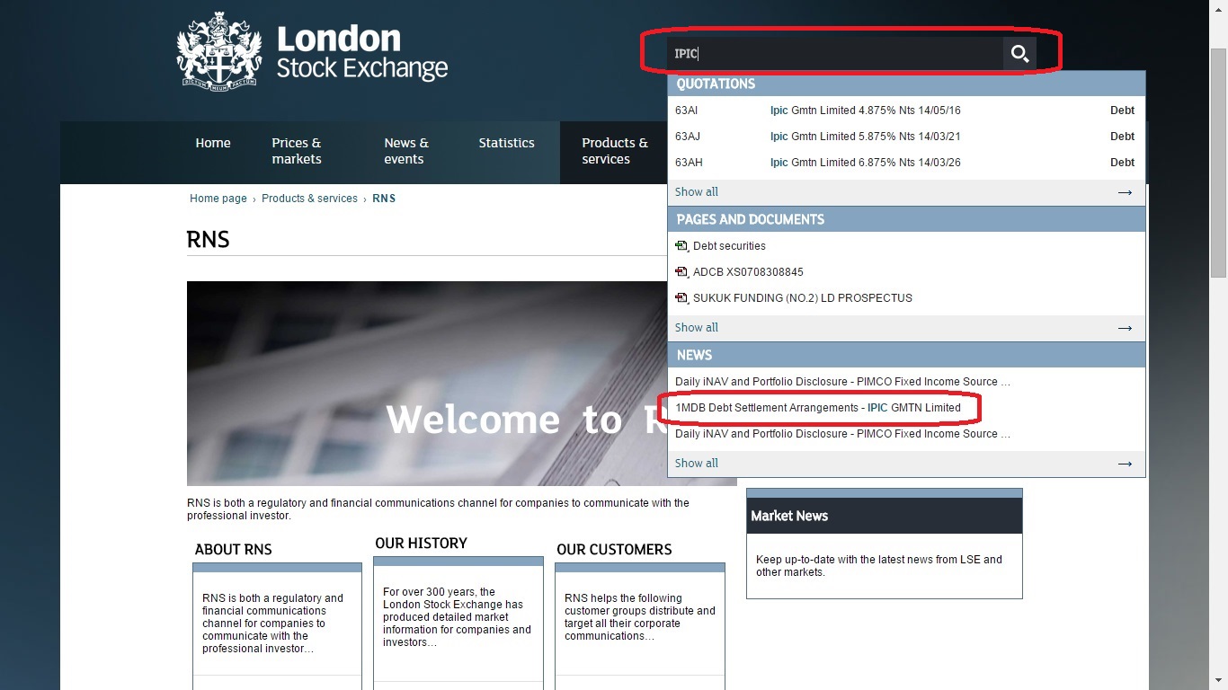Click the PDF icon beside SUKUK FUNDING prospectus
Image resolution: width=1228 pixels, height=690 pixels.
pos(681,298)
